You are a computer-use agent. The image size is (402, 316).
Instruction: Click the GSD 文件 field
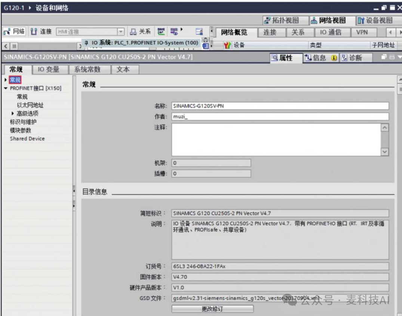click(x=280, y=298)
